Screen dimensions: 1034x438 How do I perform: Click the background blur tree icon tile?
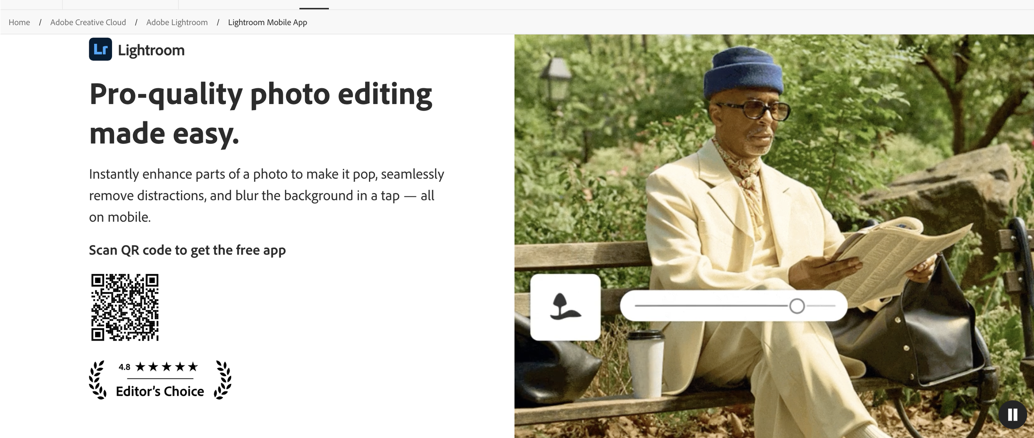coord(565,307)
